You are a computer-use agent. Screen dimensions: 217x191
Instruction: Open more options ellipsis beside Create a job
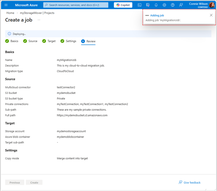click(39, 20)
